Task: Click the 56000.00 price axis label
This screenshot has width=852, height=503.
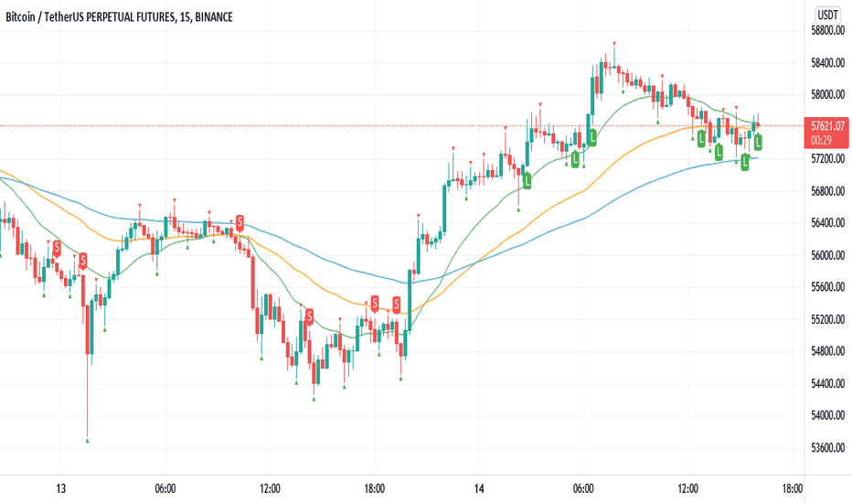Action: (827, 255)
